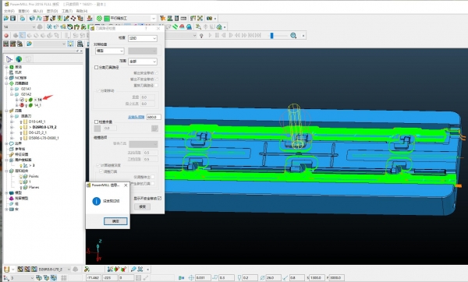Open the scope dropdown showing all
The height and width of the screenshot is (282, 468).
[x=143, y=61]
